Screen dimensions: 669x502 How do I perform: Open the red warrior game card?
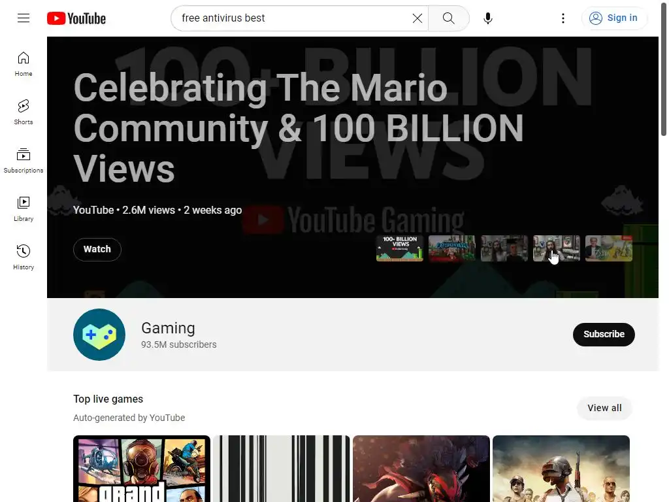(421, 469)
